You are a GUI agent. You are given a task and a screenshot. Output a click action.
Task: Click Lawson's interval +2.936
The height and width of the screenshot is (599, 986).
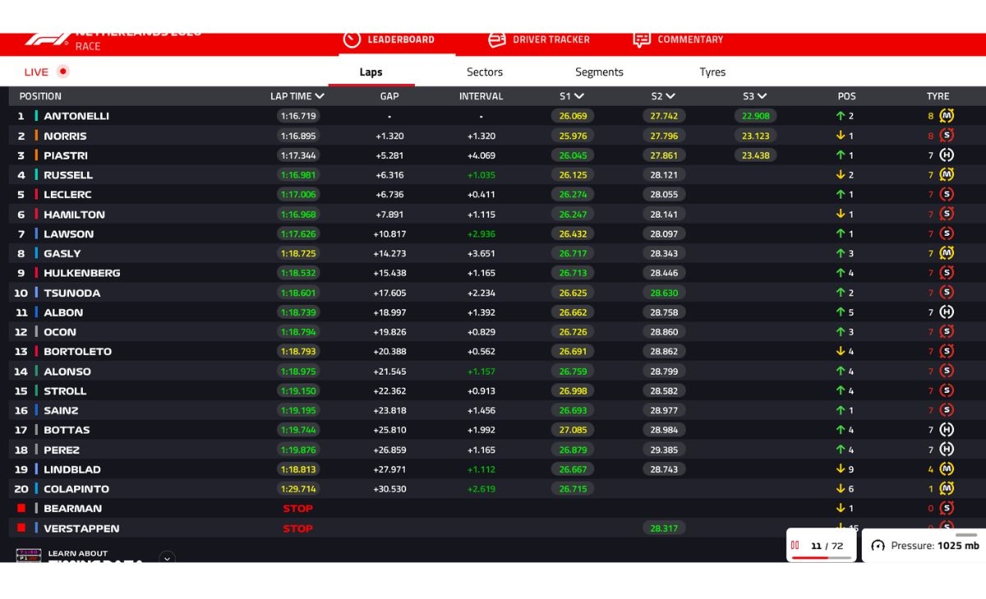click(481, 234)
